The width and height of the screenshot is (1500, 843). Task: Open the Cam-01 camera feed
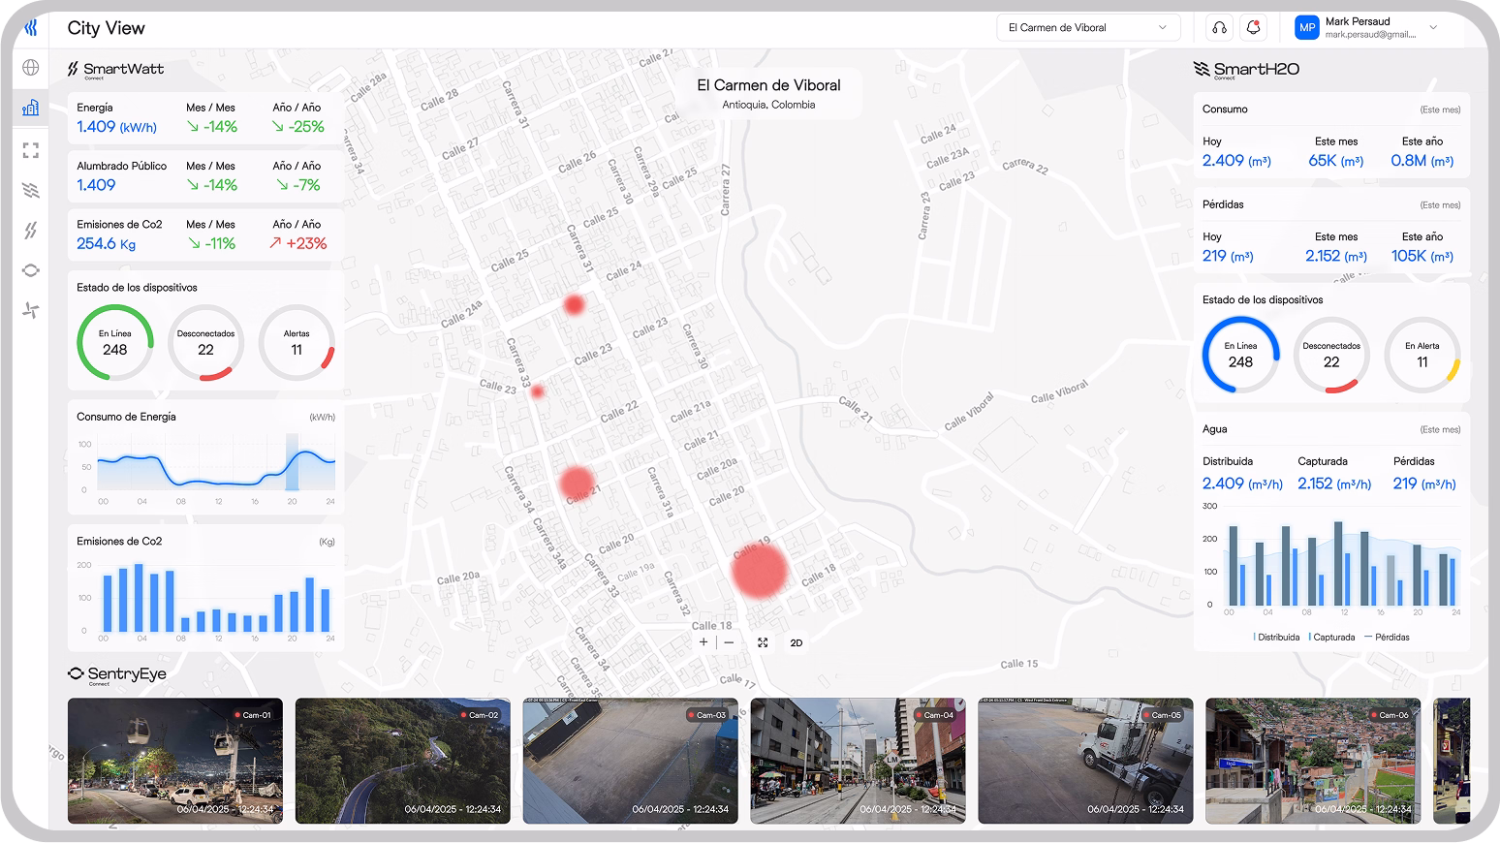pos(175,761)
